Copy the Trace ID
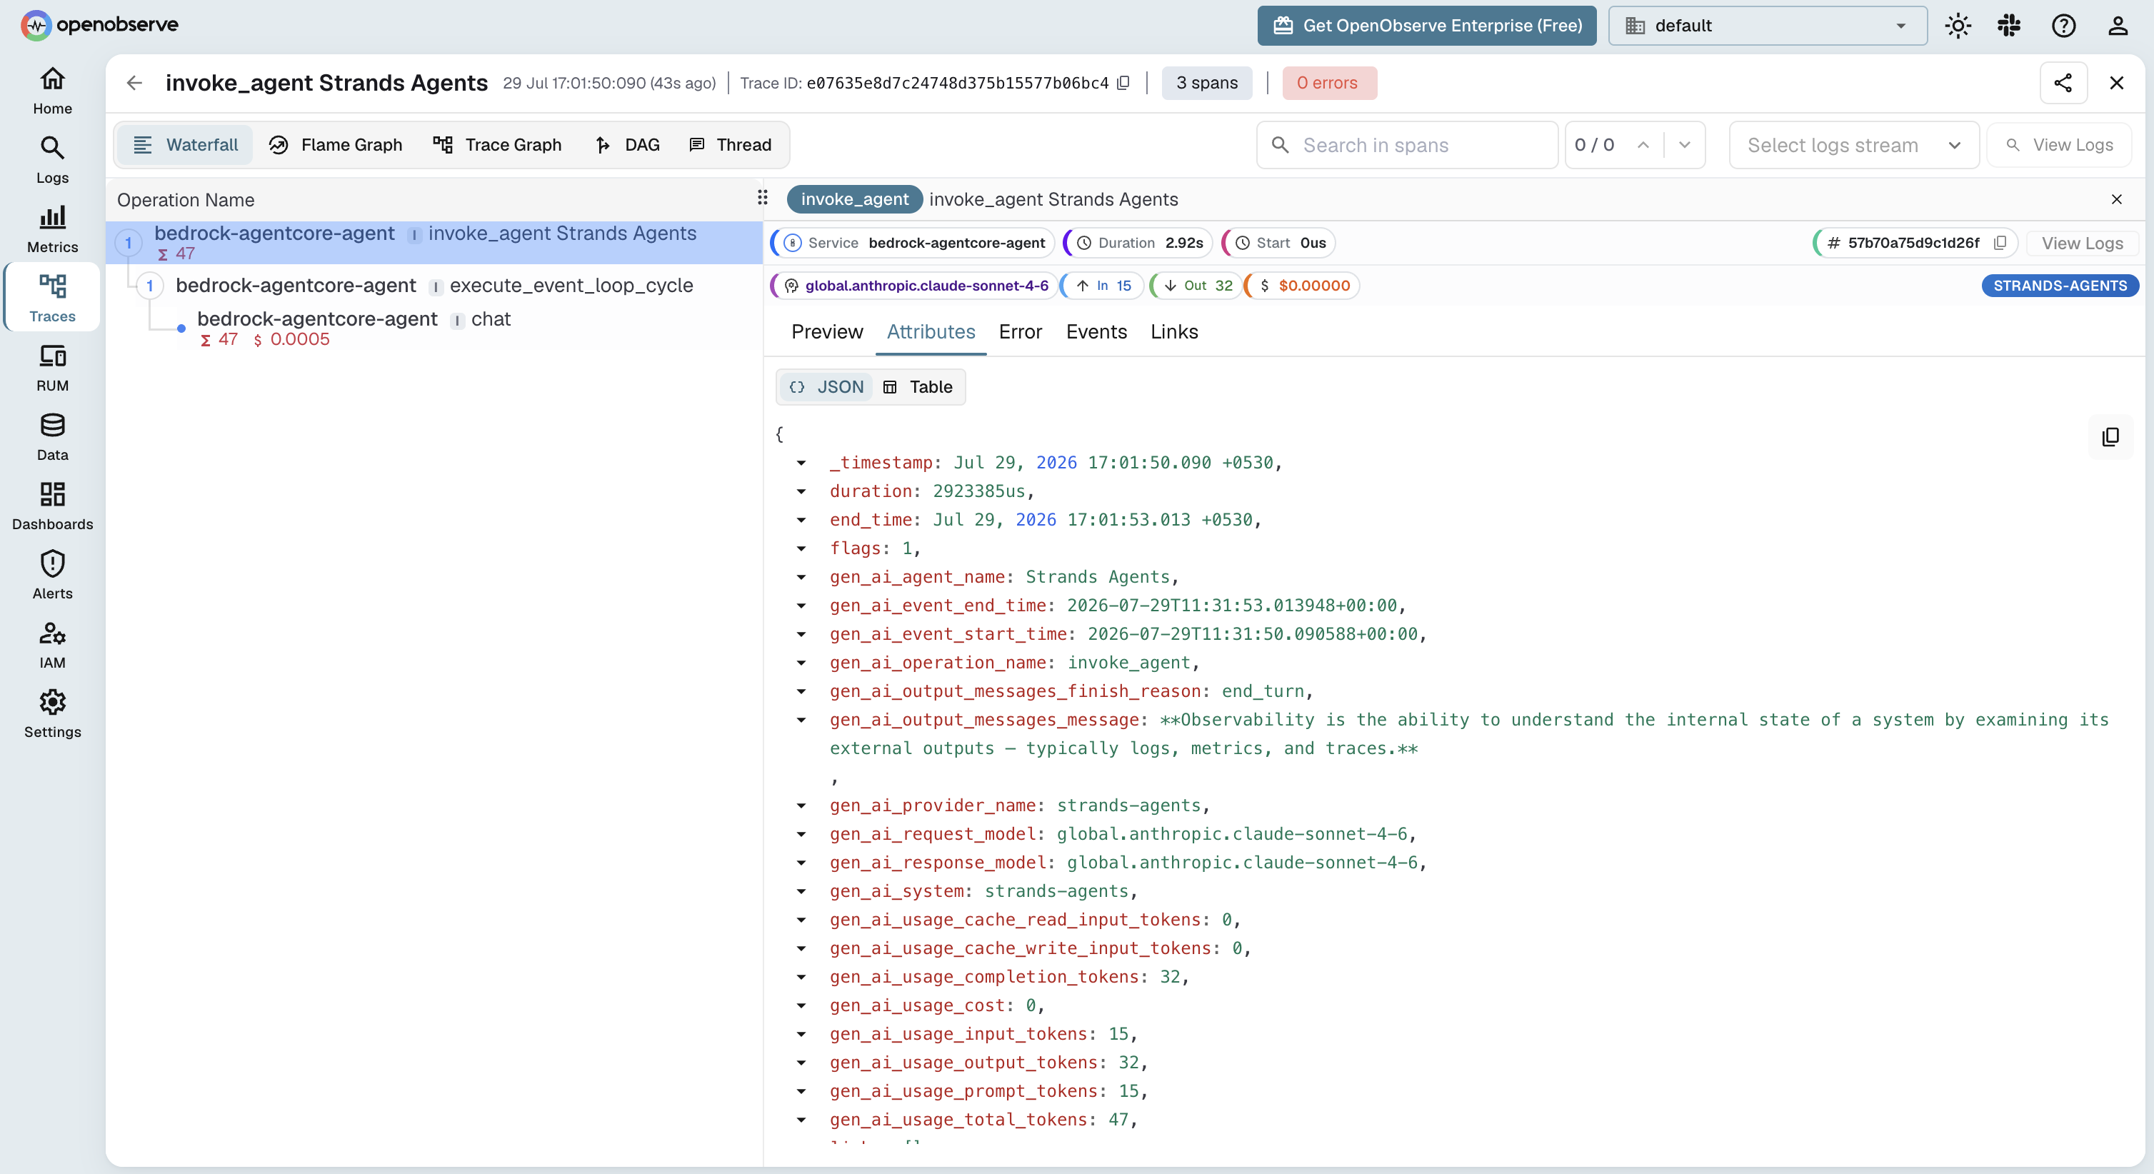The height and width of the screenshot is (1174, 2154). [1123, 83]
